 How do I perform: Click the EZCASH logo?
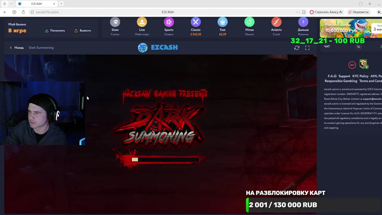[x=158, y=47]
